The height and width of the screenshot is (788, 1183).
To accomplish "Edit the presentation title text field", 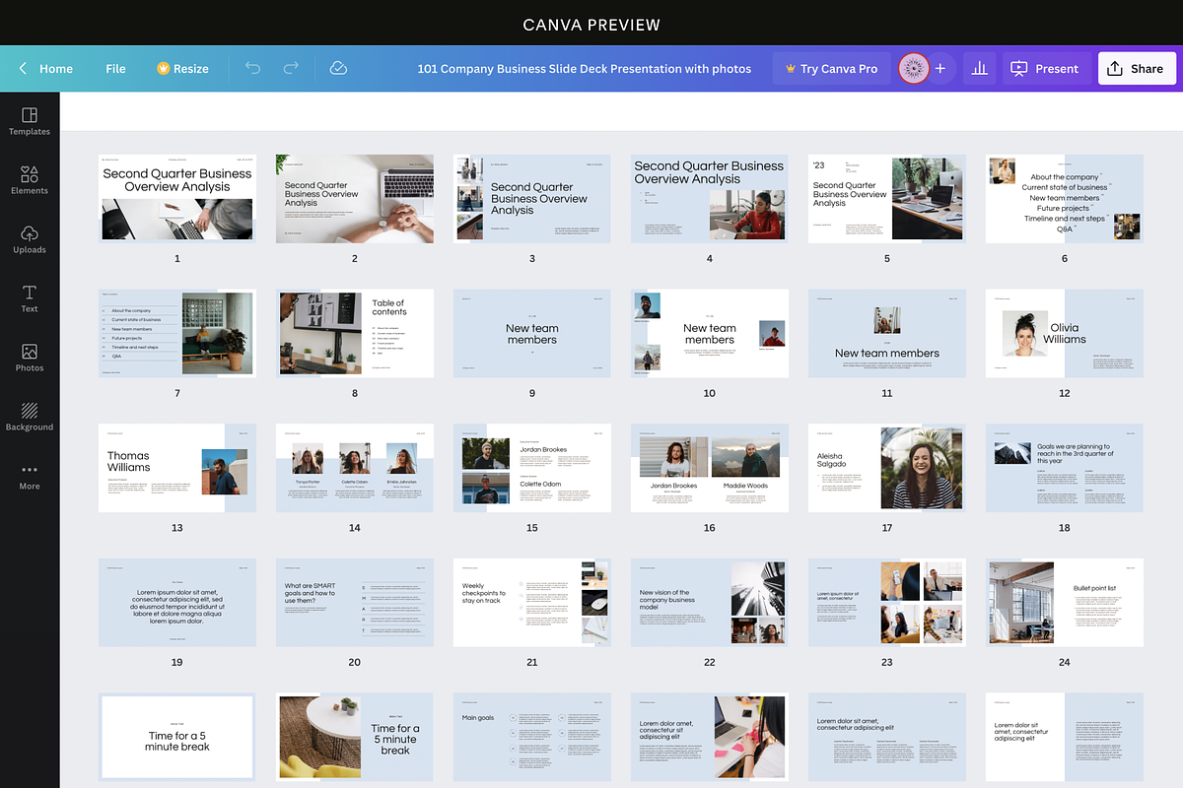I will 585,68.
